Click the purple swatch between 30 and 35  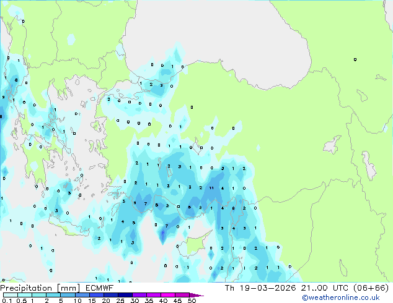click(x=139, y=295)
